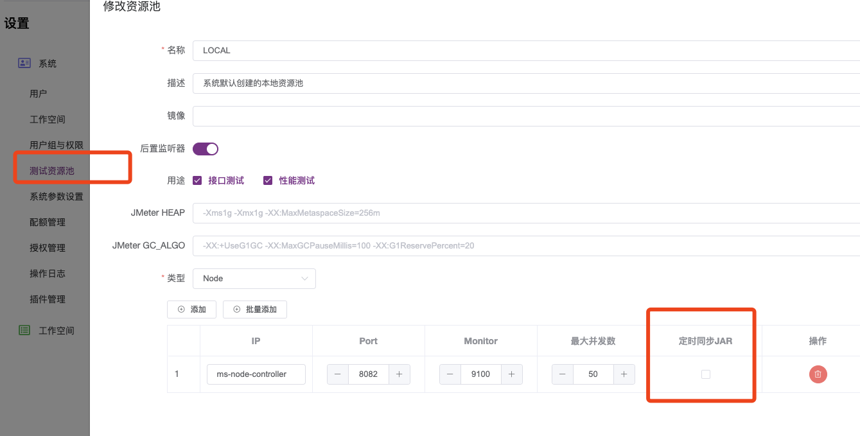Click the IP input showing ms-node-controller
Viewport: 860px width, 436px height.
256,374
